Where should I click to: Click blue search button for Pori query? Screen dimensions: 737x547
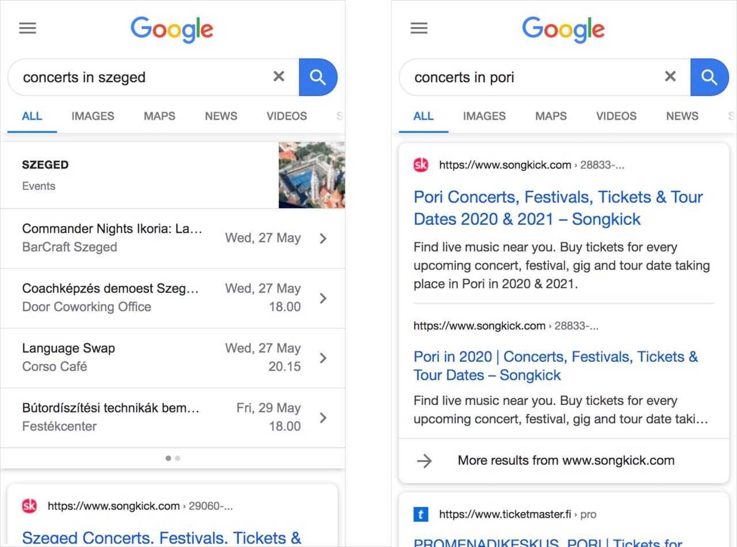click(709, 77)
